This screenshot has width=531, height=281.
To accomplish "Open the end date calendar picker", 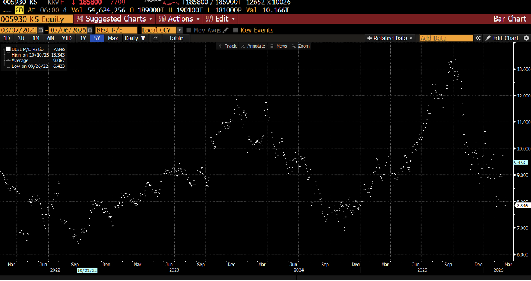I will point(90,30).
